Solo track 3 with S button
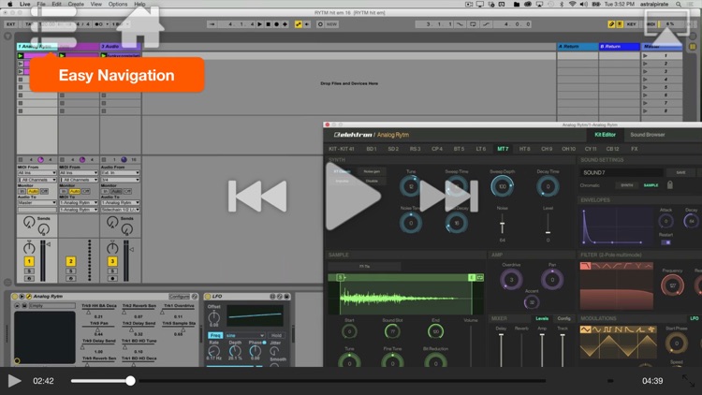The image size is (702, 395). tap(112, 271)
